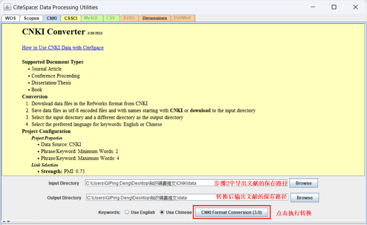The height and width of the screenshot is (225, 367).
Task: Click the Java app icon in title bar
Action: [7, 7]
